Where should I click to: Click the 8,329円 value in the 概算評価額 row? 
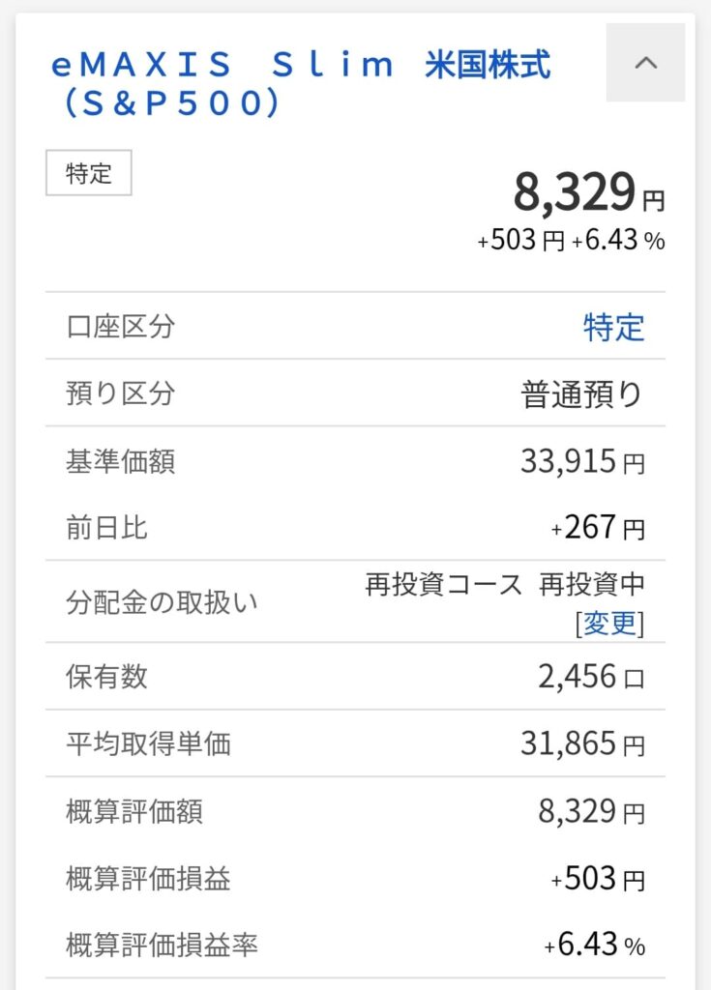pyautogui.click(x=591, y=811)
